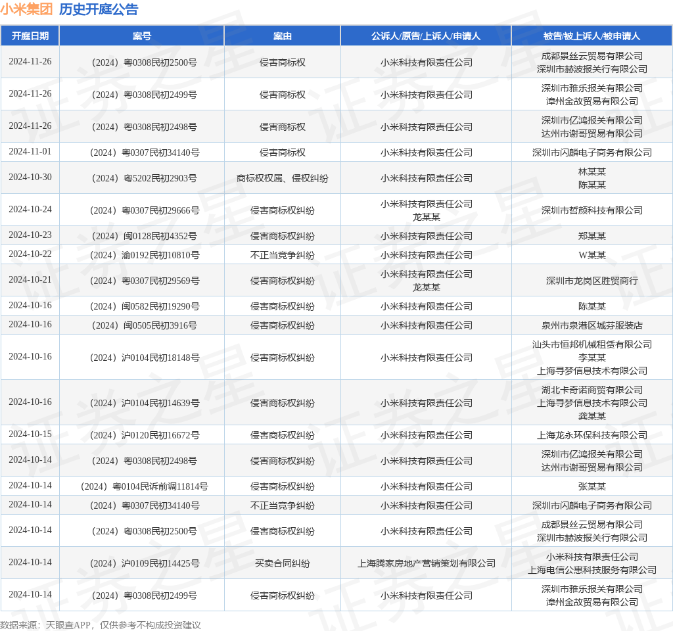Click the date 2024-10-23
Screen dimensions: 673x631
[30, 235]
